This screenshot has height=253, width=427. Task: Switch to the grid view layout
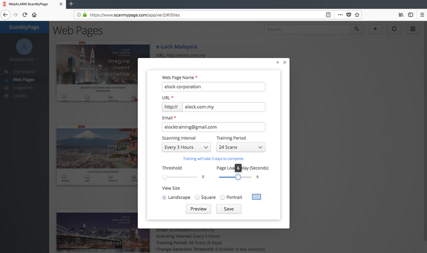pyautogui.click(x=413, y=29)
